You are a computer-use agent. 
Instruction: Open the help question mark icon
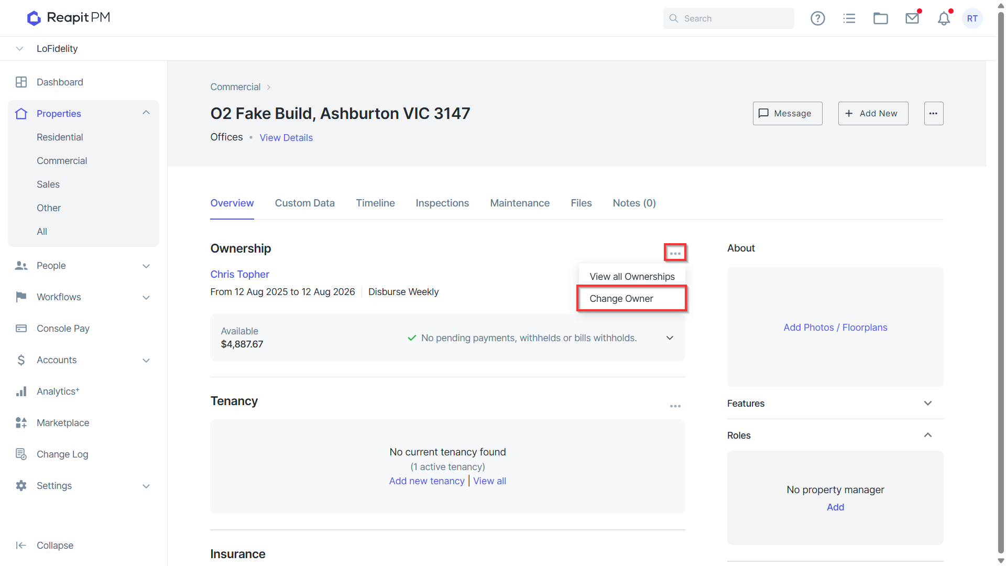[x=817, y=18]
